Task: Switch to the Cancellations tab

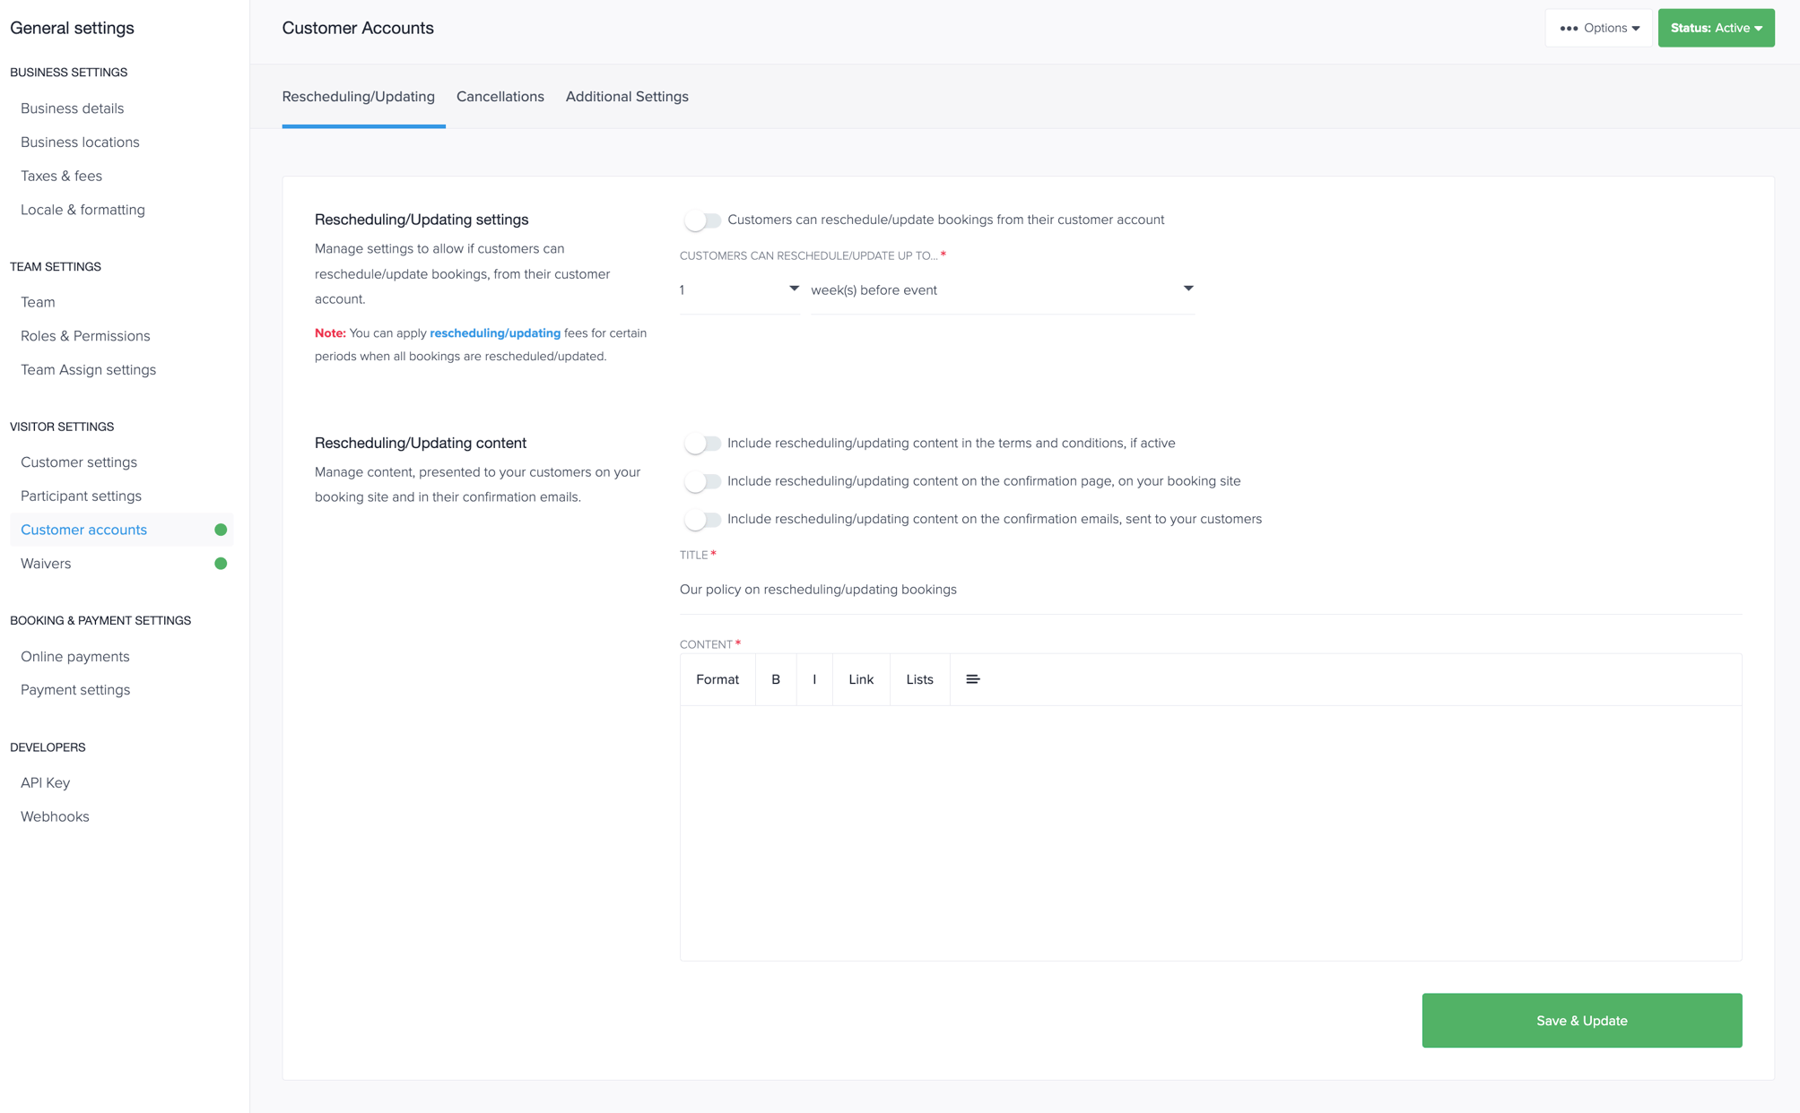Action: tap(500, 97)
